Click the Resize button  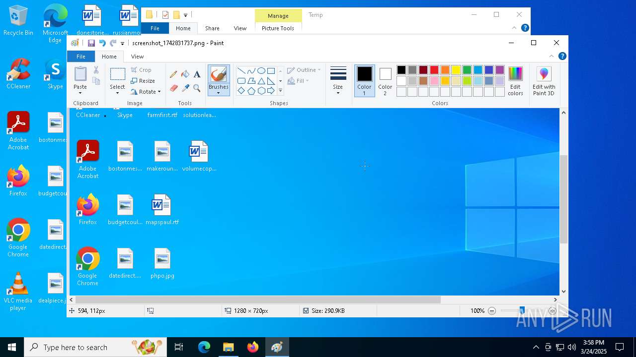pos(143,81)
